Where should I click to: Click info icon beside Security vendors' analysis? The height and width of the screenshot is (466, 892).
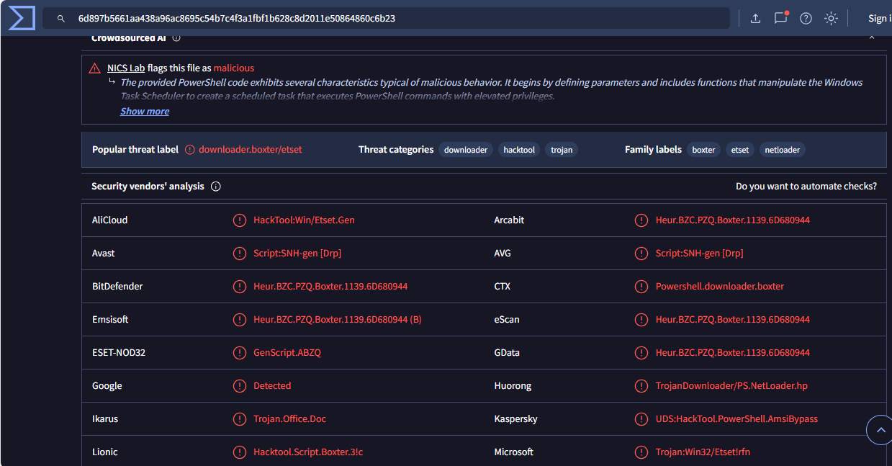tap(216, 187)
